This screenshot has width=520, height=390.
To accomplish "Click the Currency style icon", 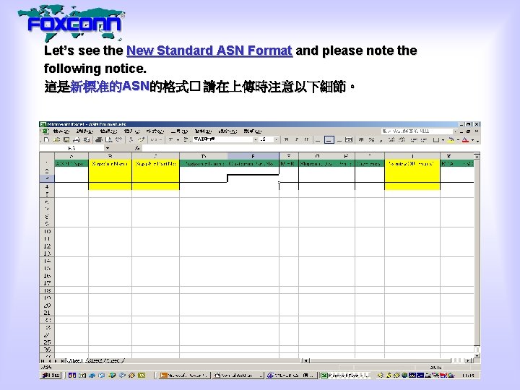I will click(361, 140).
